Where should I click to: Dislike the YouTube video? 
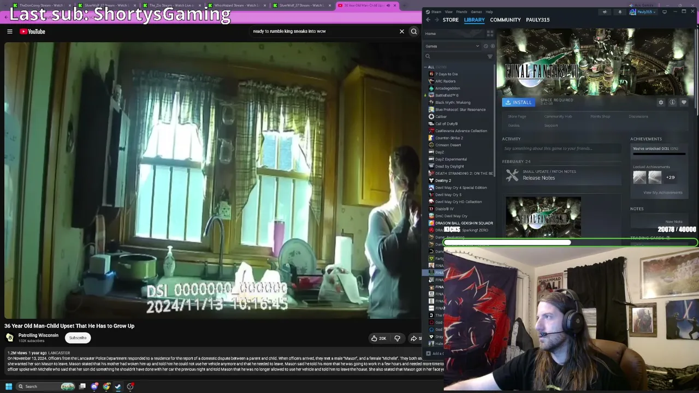click(398, 338)
